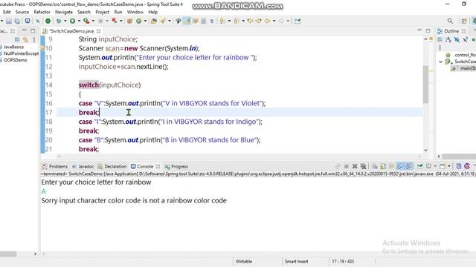Toggle Word Wrap icon in toolbar
Screen dimensions: 476x267
click(195, 21)
